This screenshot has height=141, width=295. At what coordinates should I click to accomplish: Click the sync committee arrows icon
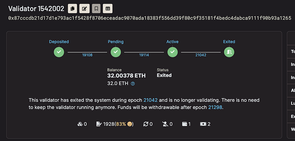coord(146,124)
